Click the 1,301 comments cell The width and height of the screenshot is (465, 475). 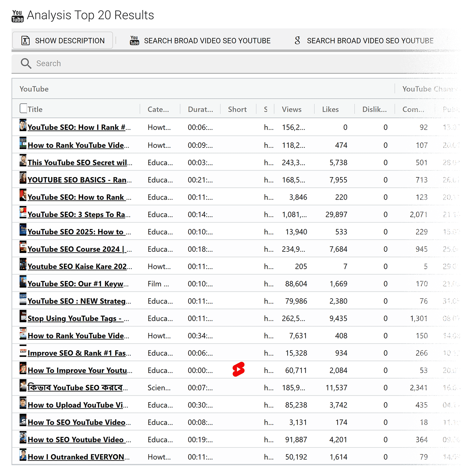tap(418, 319)
